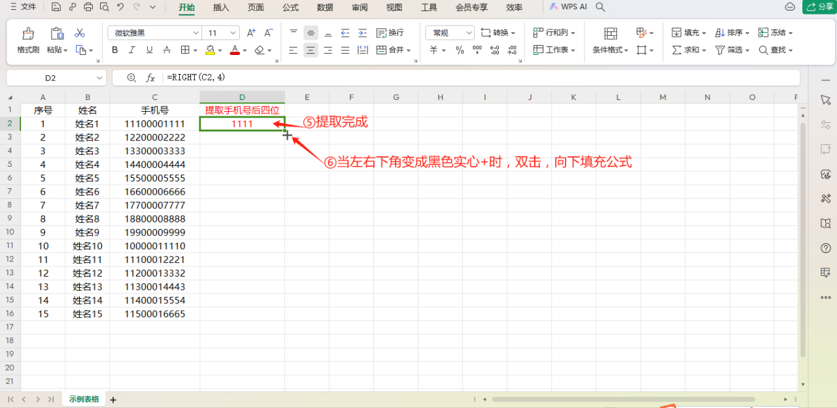Open the borders dropdown arrow
The image size is (837, 408).
pos(195,50)
